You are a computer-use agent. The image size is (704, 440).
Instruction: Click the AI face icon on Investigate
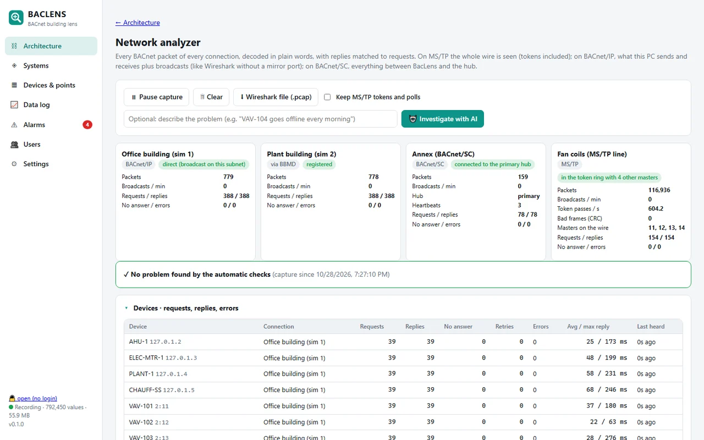413,119
